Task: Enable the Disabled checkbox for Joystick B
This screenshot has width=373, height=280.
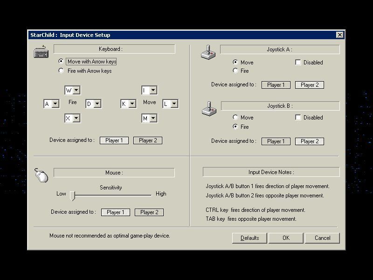Action: tap(298, 118)
